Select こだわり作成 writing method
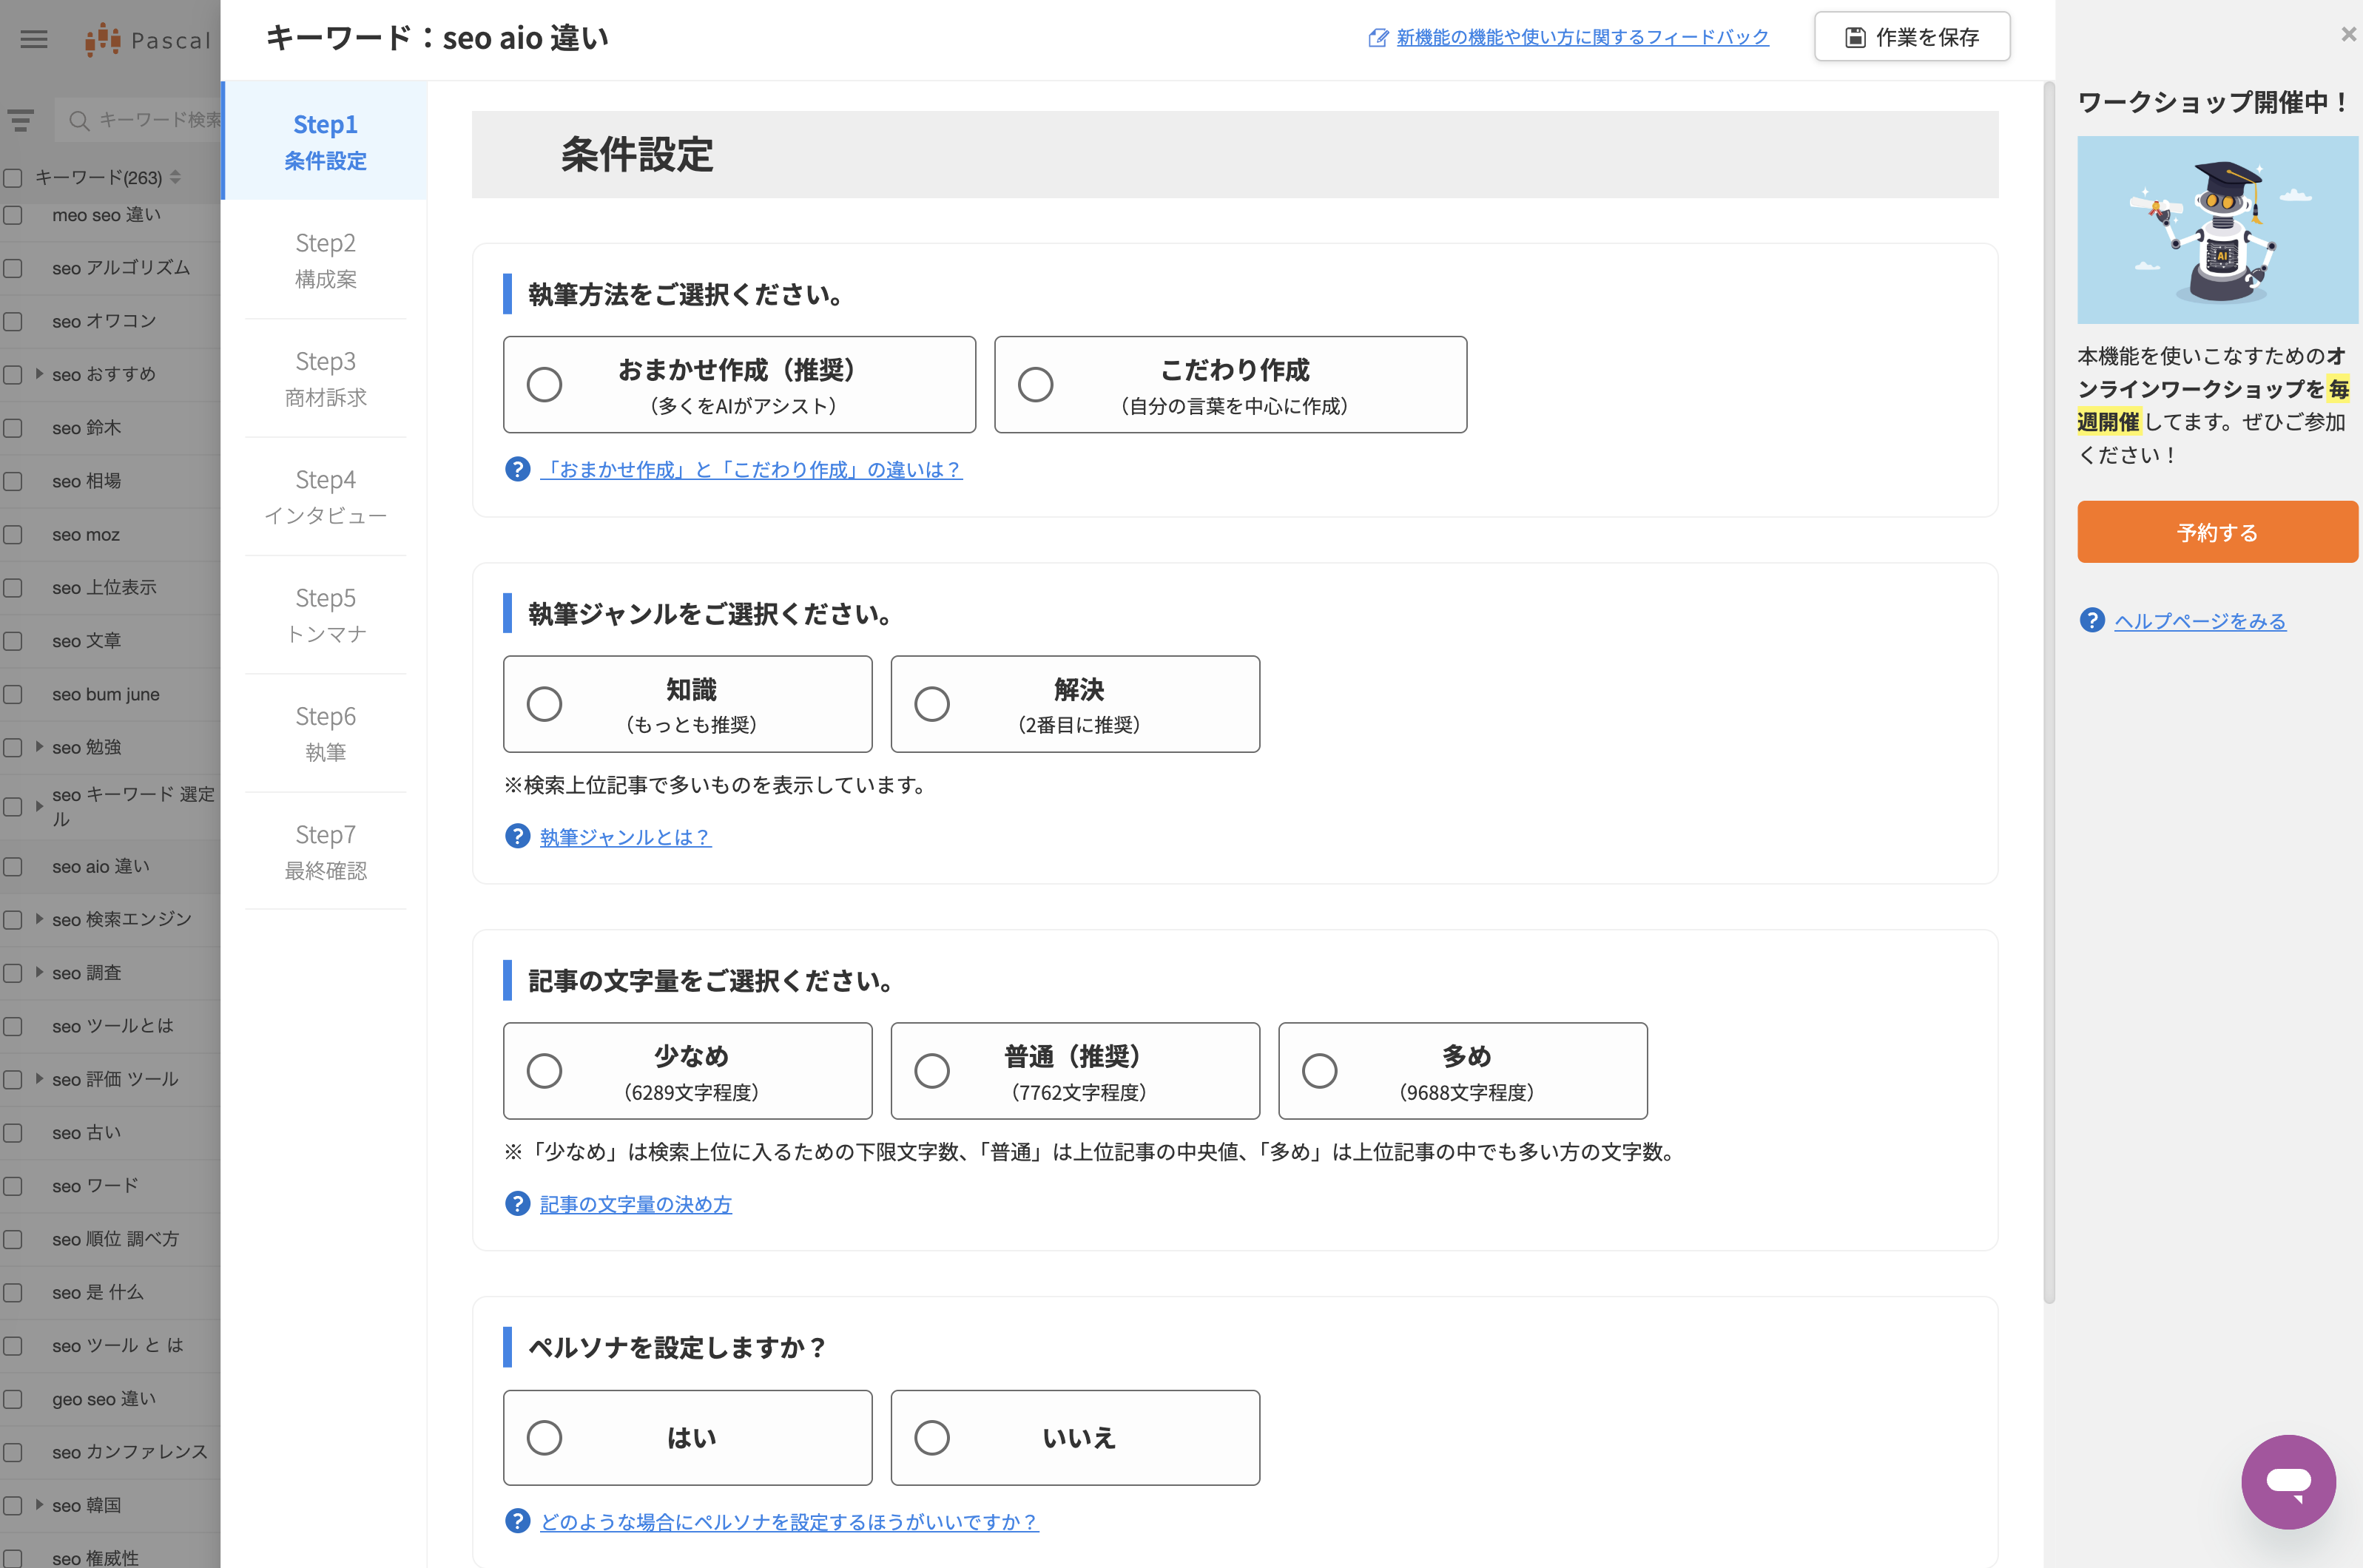Image resolution: width=2363 pixels, height=1568 pixels. (1230, 384)
